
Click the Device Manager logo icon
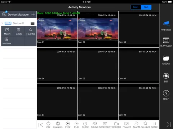(x=5, y=14)
